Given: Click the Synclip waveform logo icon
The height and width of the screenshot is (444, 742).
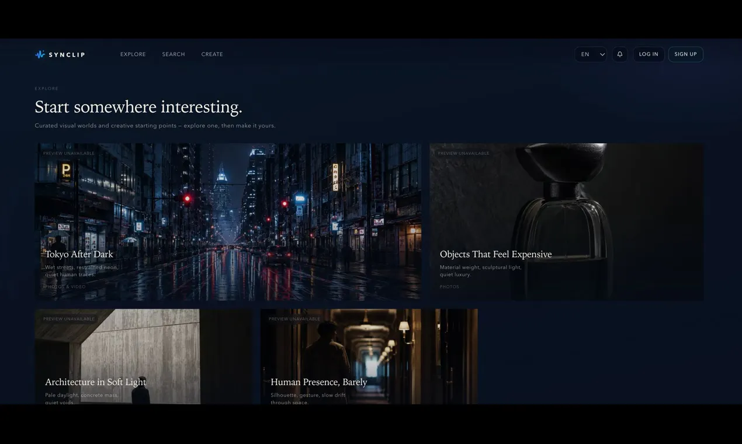Looking at the screenshot, I should tap(40, 54).
